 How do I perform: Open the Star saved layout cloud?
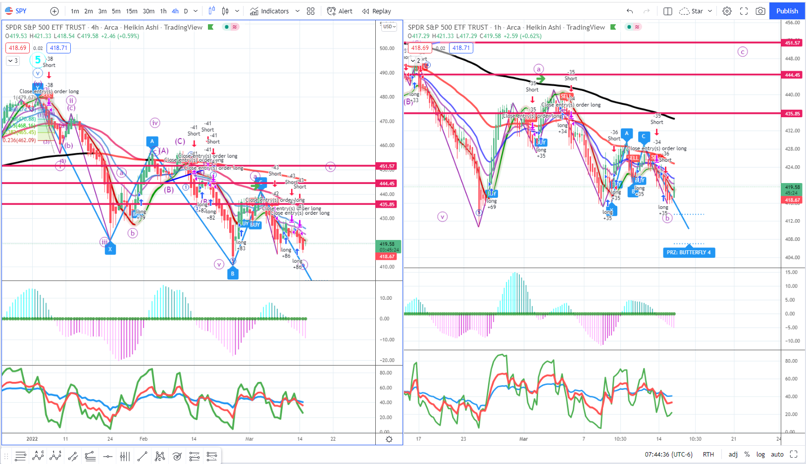(691, 11)
